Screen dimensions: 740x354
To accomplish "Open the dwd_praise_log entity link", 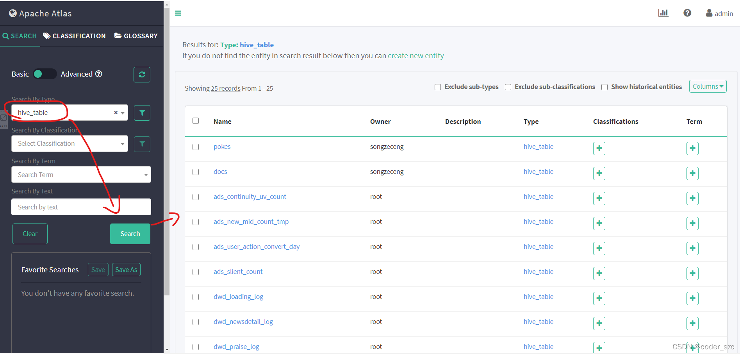I will click(x=236, y=347).
